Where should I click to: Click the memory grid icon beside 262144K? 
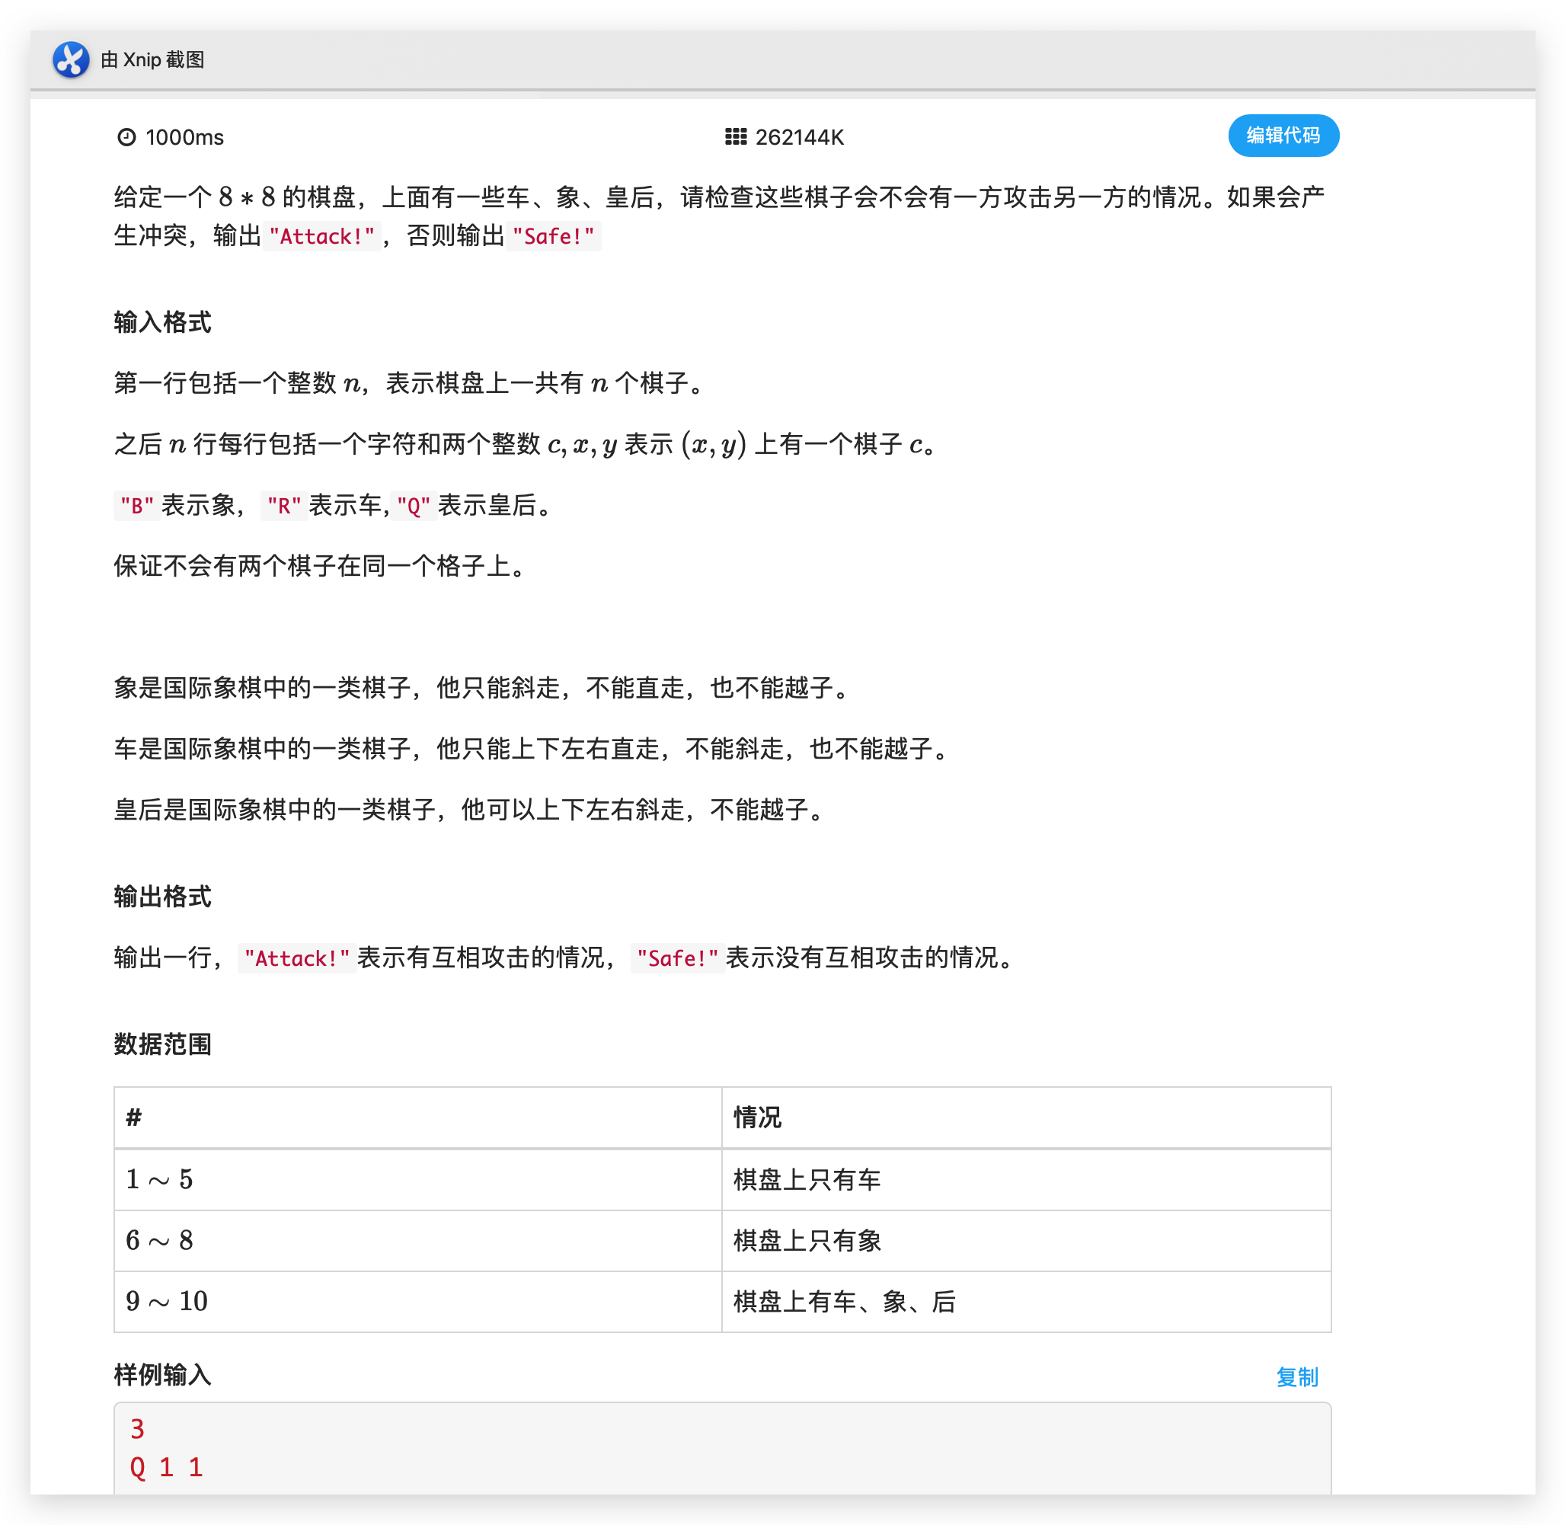pyautogui.click(x=736, y=137)
